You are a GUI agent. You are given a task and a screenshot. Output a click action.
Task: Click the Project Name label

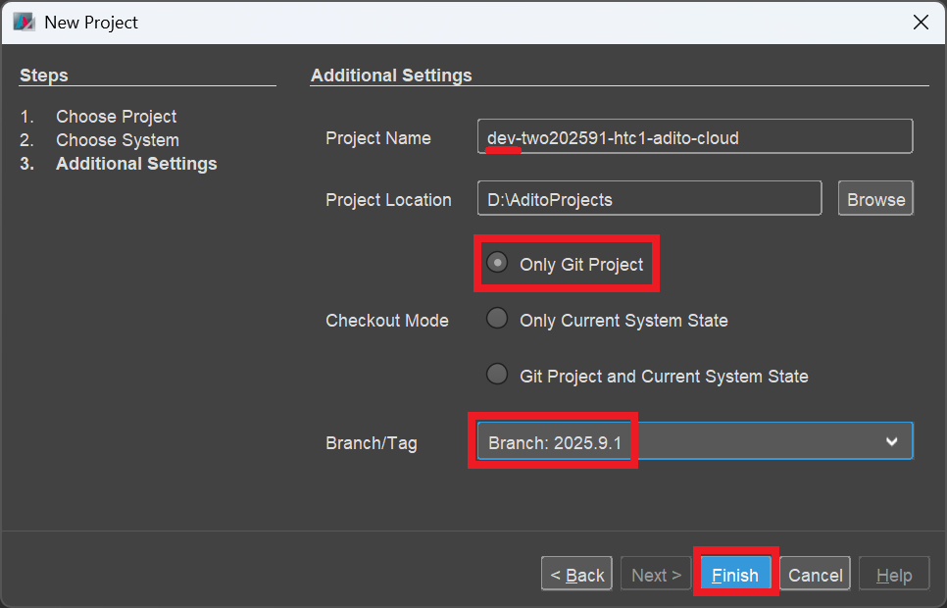pyautogui.click(x=378, y=138)
